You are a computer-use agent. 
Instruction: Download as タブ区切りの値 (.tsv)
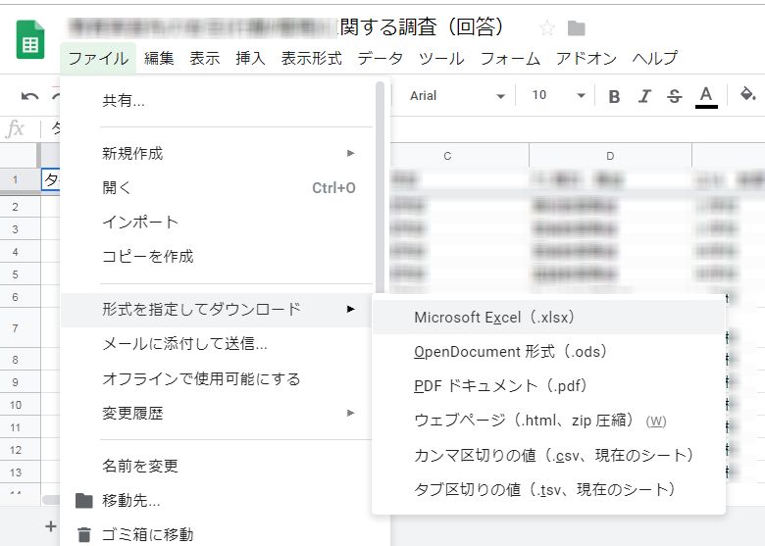tap(548, 489)
